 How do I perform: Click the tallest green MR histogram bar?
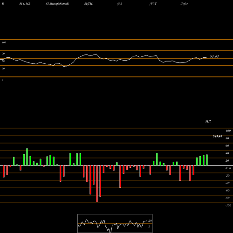(27, 157)
